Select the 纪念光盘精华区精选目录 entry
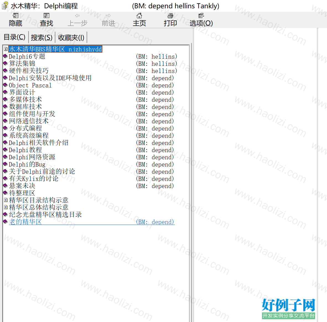The image size is (327, 322). point(45,215)
